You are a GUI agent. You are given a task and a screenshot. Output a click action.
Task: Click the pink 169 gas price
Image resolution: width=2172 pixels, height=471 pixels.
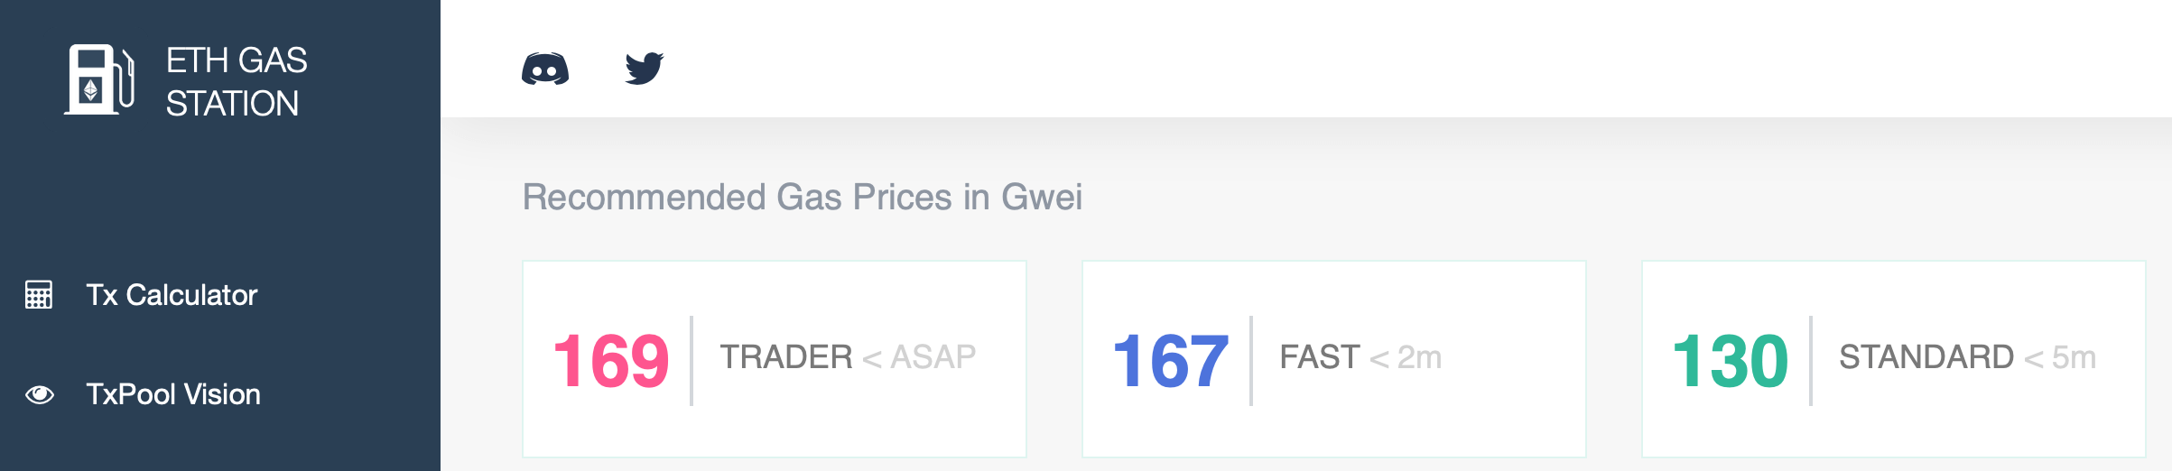point(611,361)
